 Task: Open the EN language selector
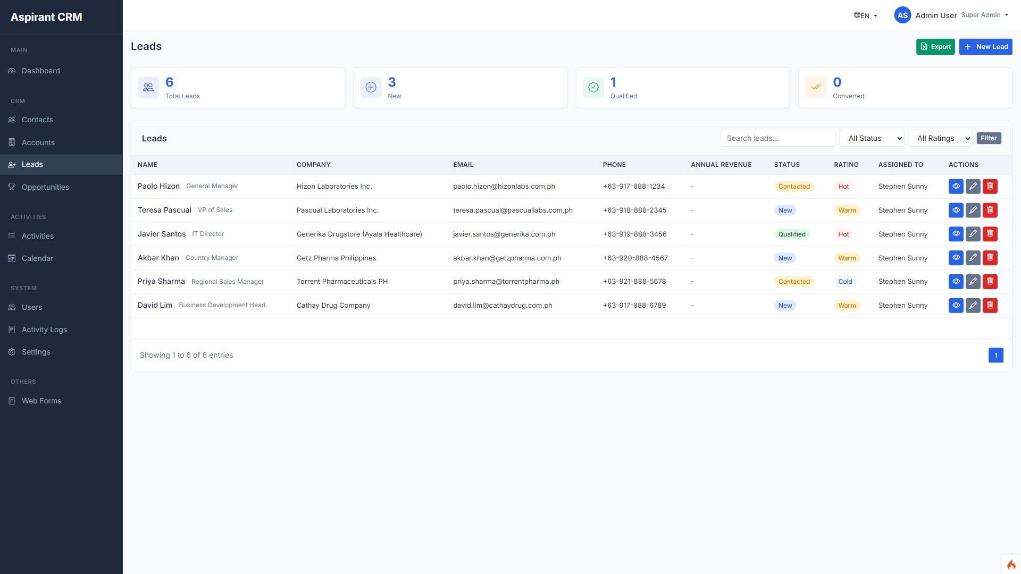865,15
